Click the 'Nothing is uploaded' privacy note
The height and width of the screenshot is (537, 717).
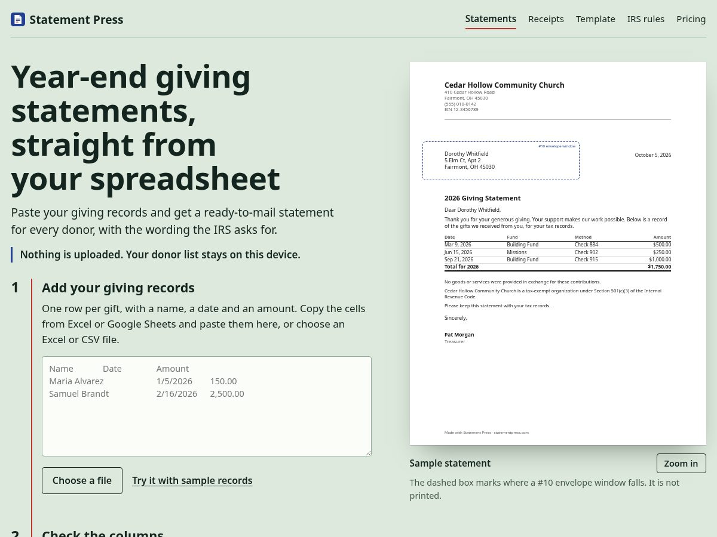(x=160, y=255)
